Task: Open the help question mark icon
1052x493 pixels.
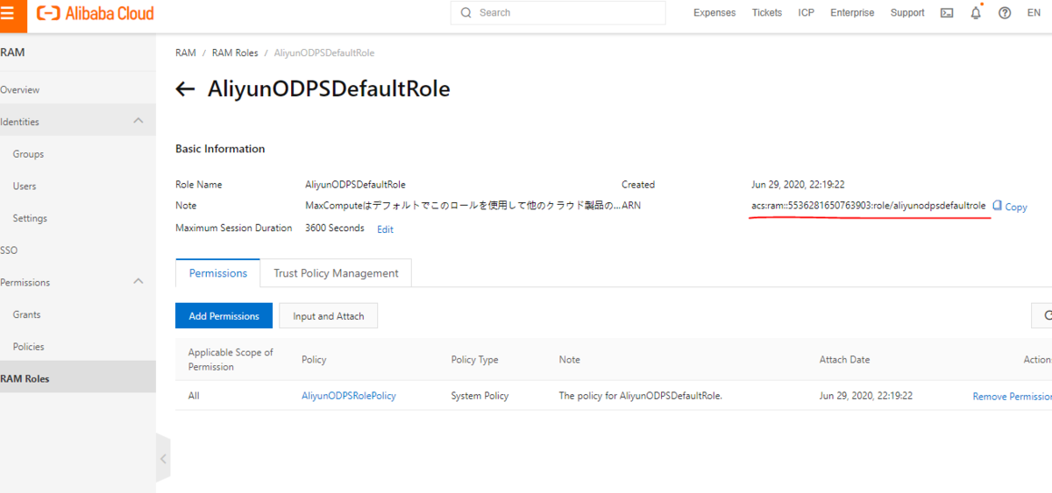Action: [1005, 13]
